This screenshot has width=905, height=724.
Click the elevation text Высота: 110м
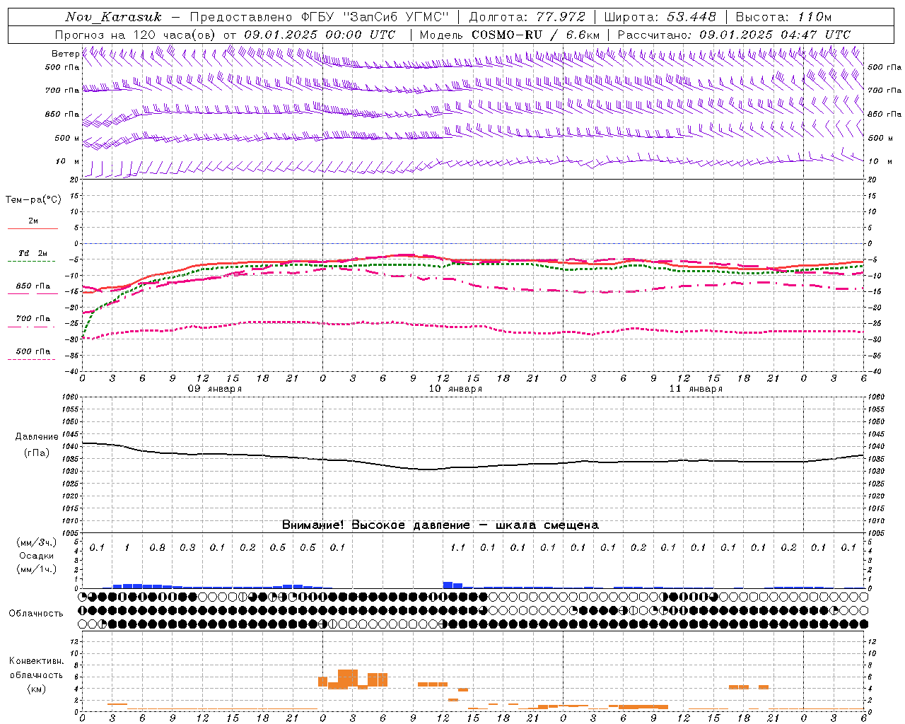click(783, 17)
